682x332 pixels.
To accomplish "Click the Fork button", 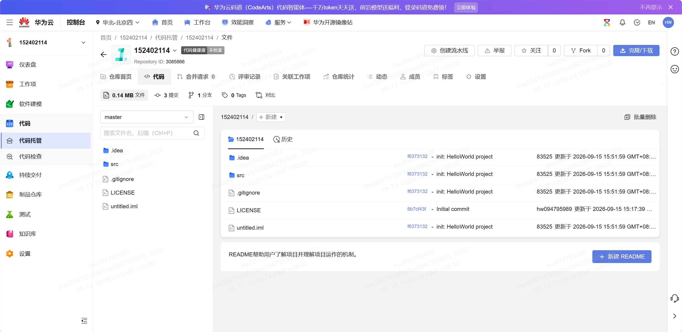I will click(x=581, y=51).
